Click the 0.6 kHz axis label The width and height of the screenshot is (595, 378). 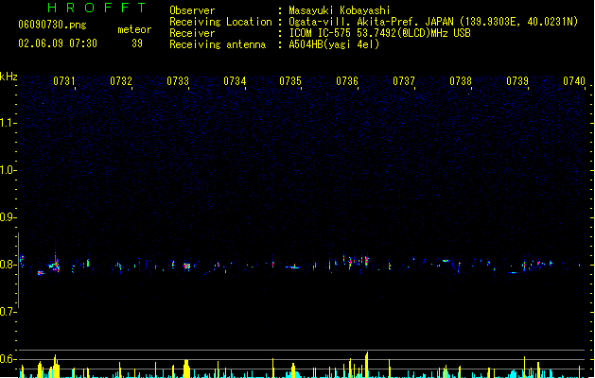pyautogui.click(x=8, y=359)
